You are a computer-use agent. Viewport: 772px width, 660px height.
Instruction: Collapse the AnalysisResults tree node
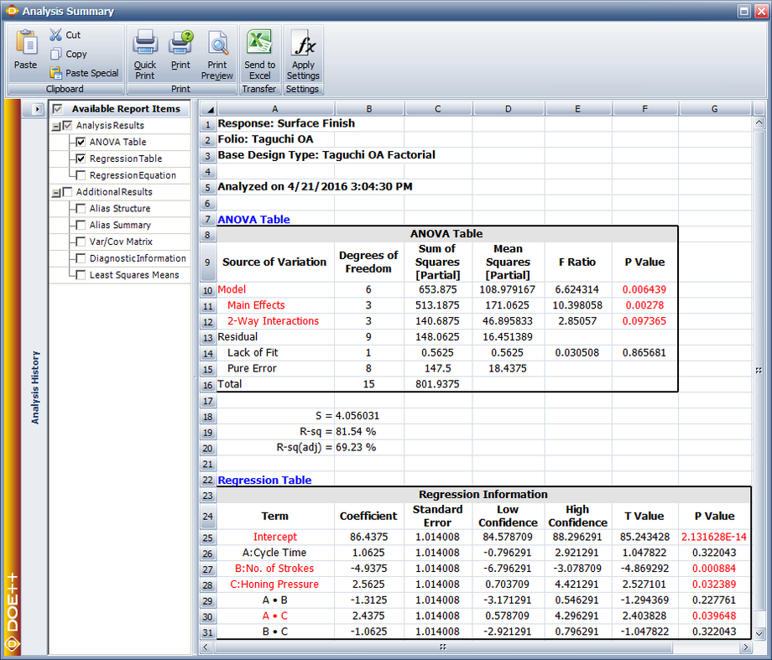[56, 127]
